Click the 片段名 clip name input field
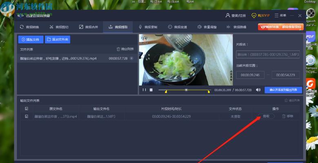This screenshot has width=318, height=163. (x=268, y=55)
